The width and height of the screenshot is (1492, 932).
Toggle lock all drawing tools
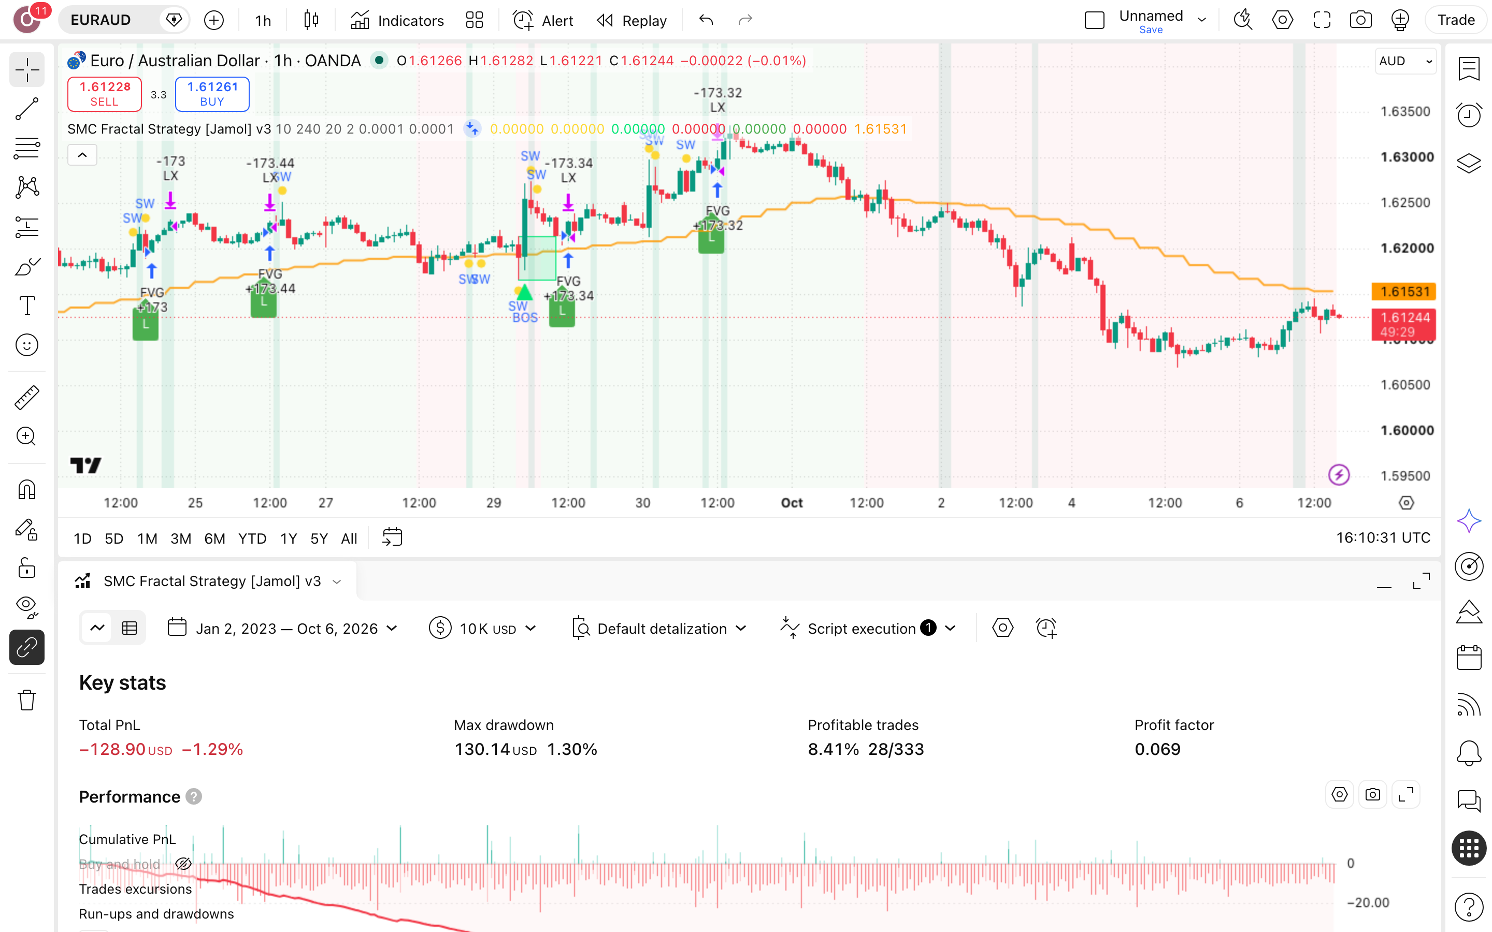click(26, 569)
